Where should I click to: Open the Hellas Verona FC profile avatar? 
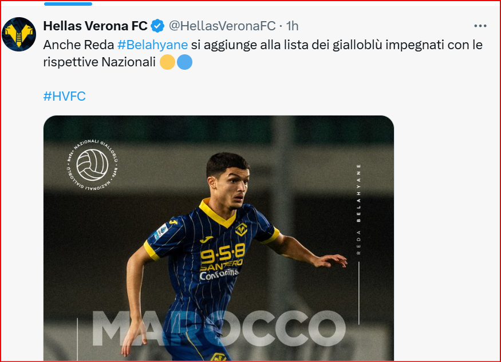pos(19,34)
